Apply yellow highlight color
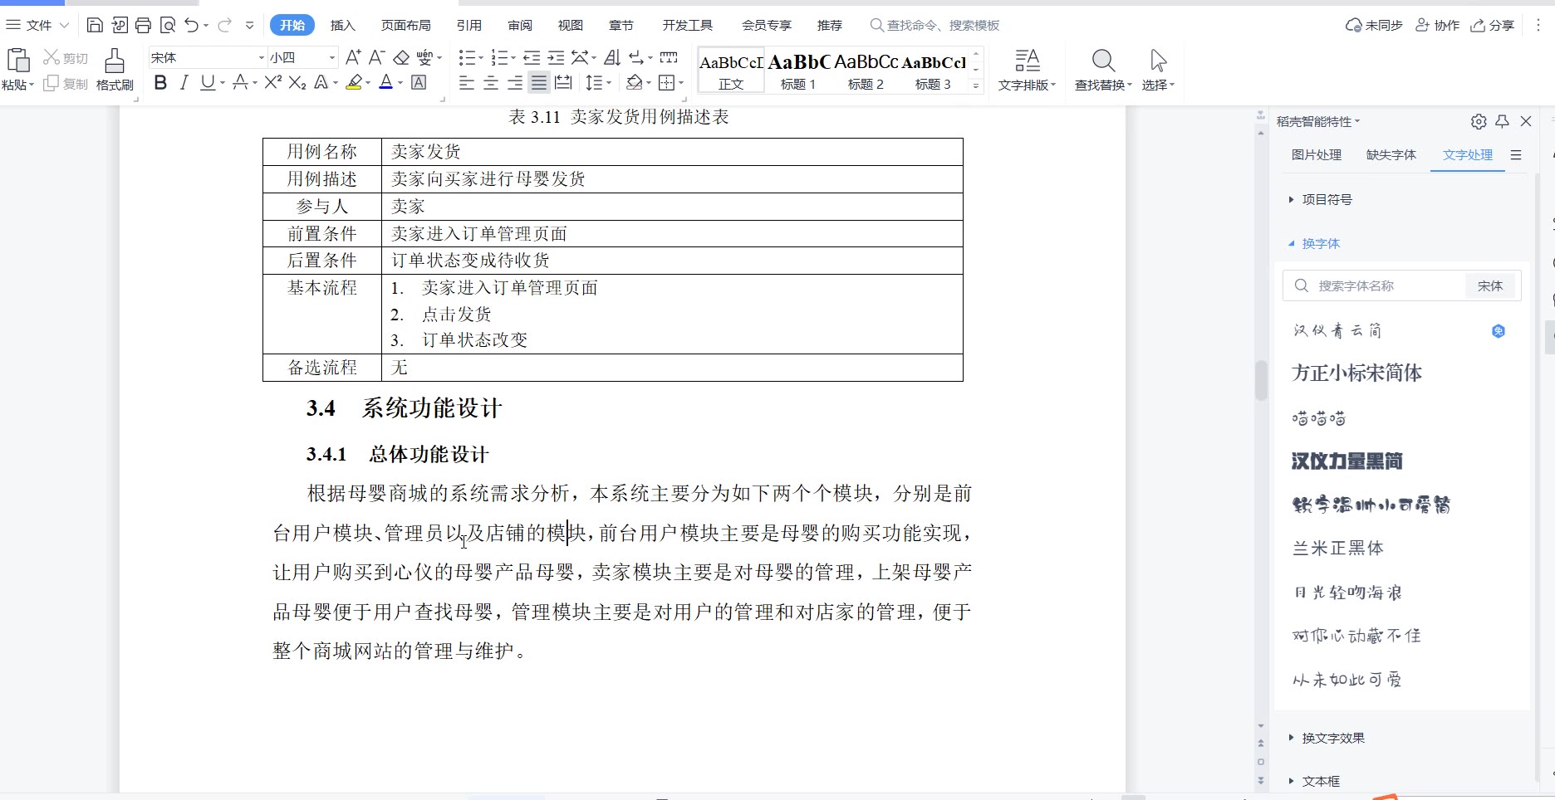Image resolution: width=1555 pixels, height=800 pixels. 355,82
